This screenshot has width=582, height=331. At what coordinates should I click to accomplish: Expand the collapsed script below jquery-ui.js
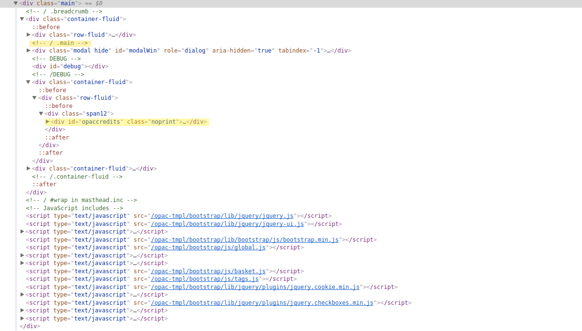pos(22,232)
